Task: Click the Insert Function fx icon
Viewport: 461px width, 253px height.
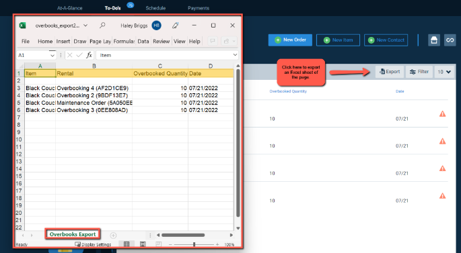Action: click(89, 55)
